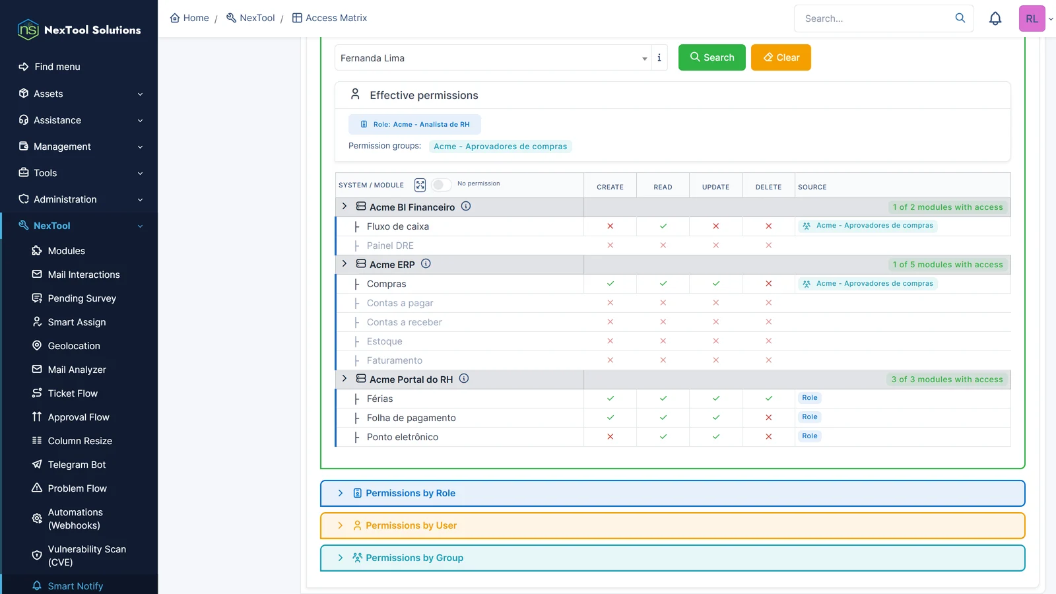Click info icon next to Acme Portal do RH
1056x594 pixels.
tap(464, 378)
